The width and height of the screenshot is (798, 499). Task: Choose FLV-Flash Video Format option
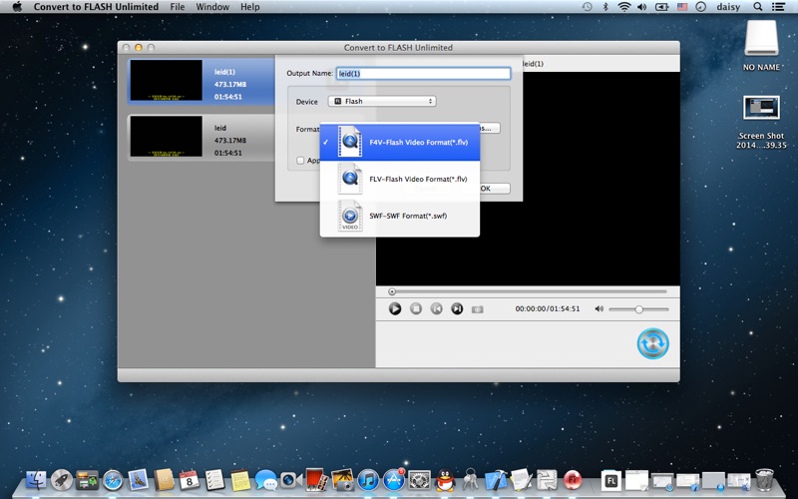pyautogui.click(x=400, y=179)
